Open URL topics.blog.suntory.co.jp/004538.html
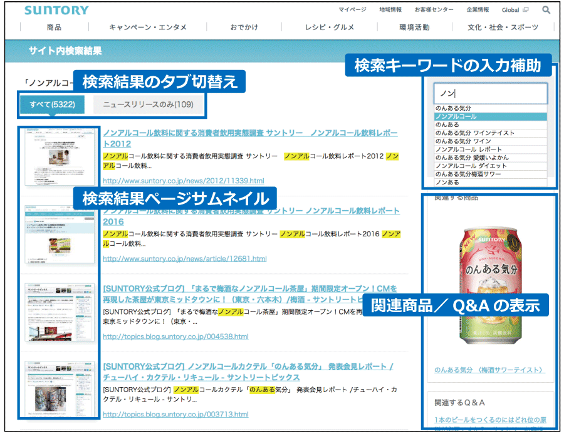The height and width of the screenshot is (434, 564). [x=175, y=336]
